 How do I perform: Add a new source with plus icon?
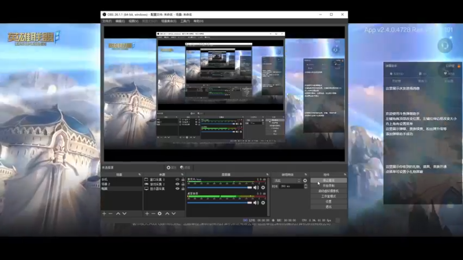tap(147, 213)
